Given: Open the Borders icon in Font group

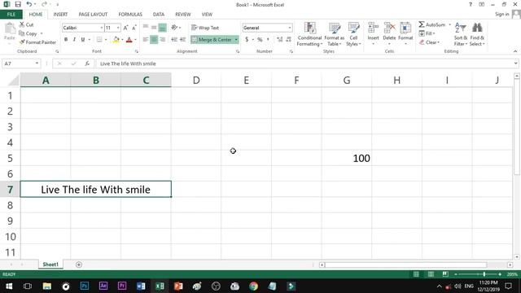Looking at the screenshot, I should [x=99, y=40].
